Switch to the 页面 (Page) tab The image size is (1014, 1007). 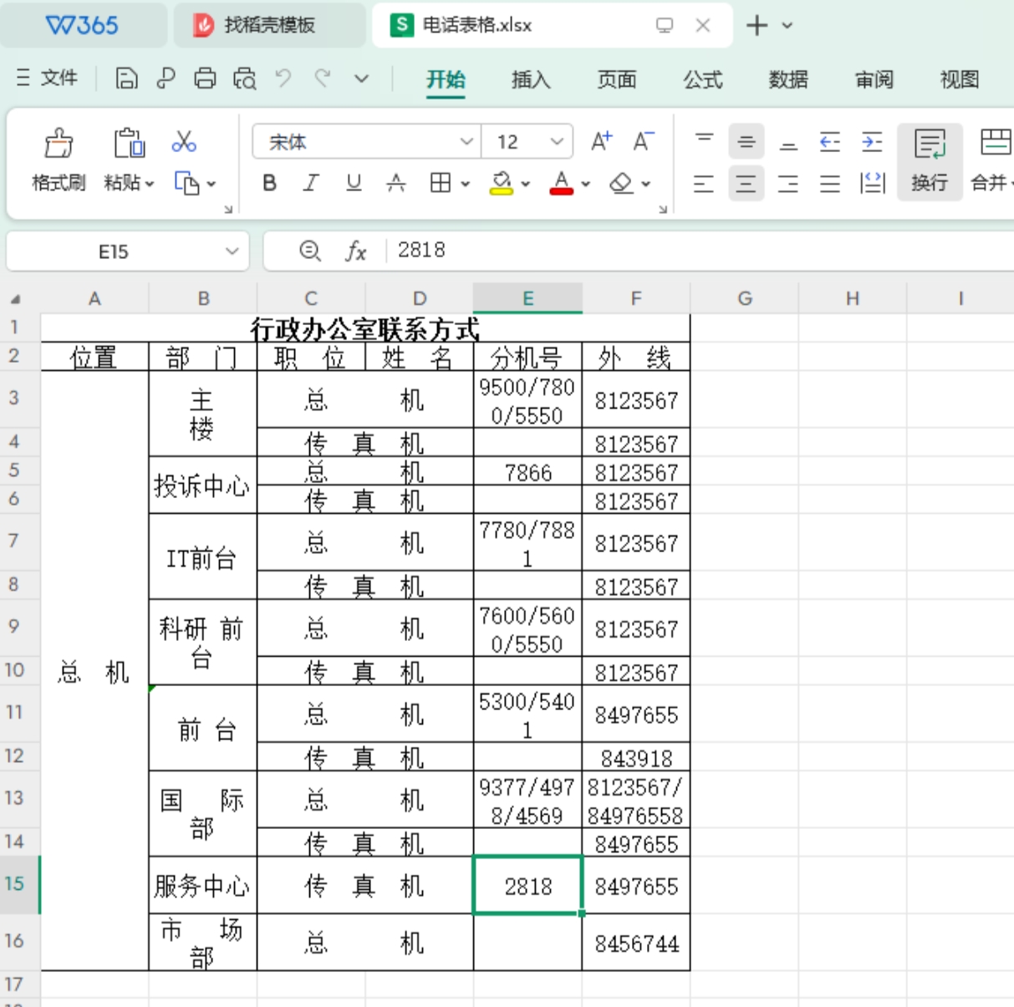click(617, 79)
